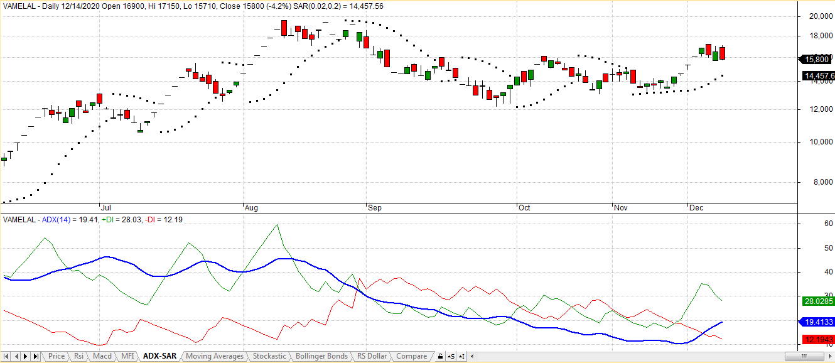
Task: Select the Macd tab
Action: [x=102, y=356]
